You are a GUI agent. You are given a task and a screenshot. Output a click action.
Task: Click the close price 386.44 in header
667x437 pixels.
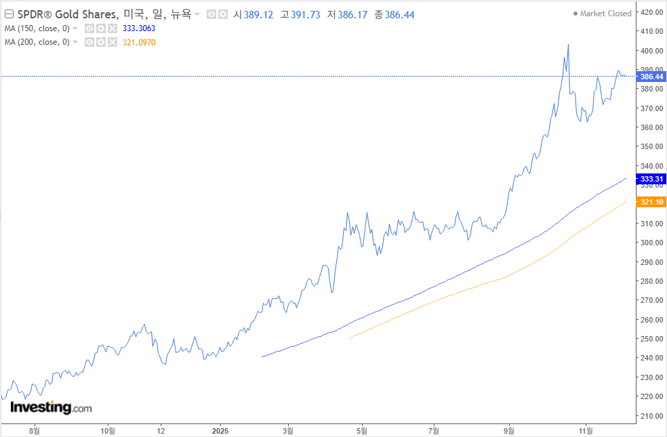(x=399, y=15)
